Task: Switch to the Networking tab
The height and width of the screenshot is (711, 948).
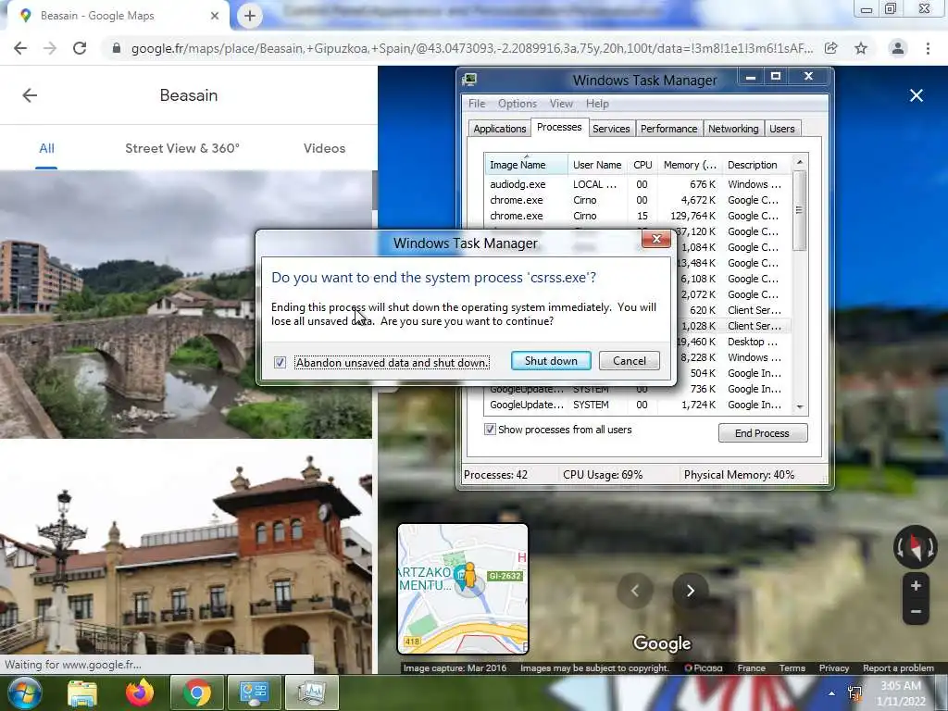Action: tap(733, 129)
